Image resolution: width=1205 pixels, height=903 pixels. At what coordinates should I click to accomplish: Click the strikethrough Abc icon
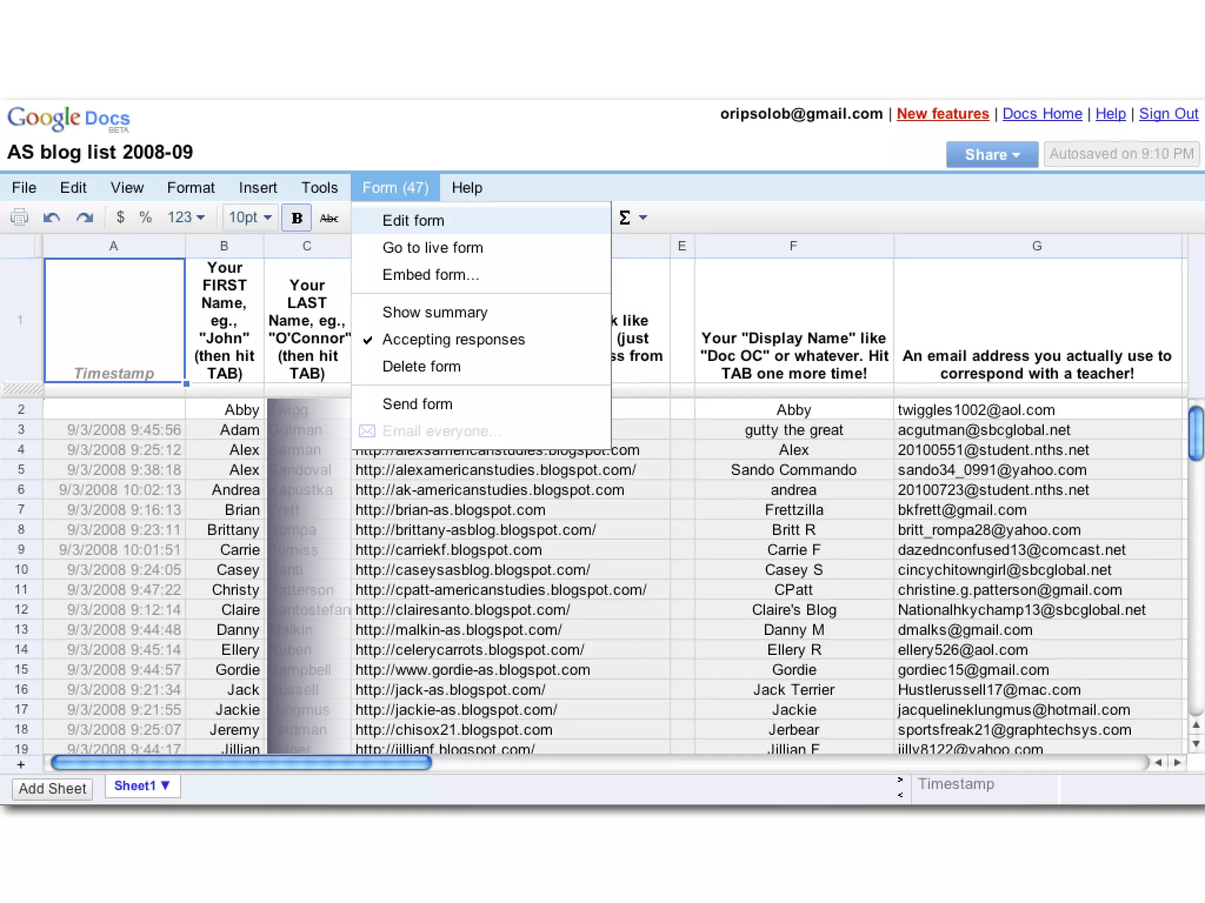pos(329,218)
